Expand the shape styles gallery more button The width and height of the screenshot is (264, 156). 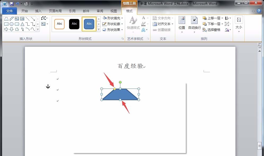click(x=99, y=30)
